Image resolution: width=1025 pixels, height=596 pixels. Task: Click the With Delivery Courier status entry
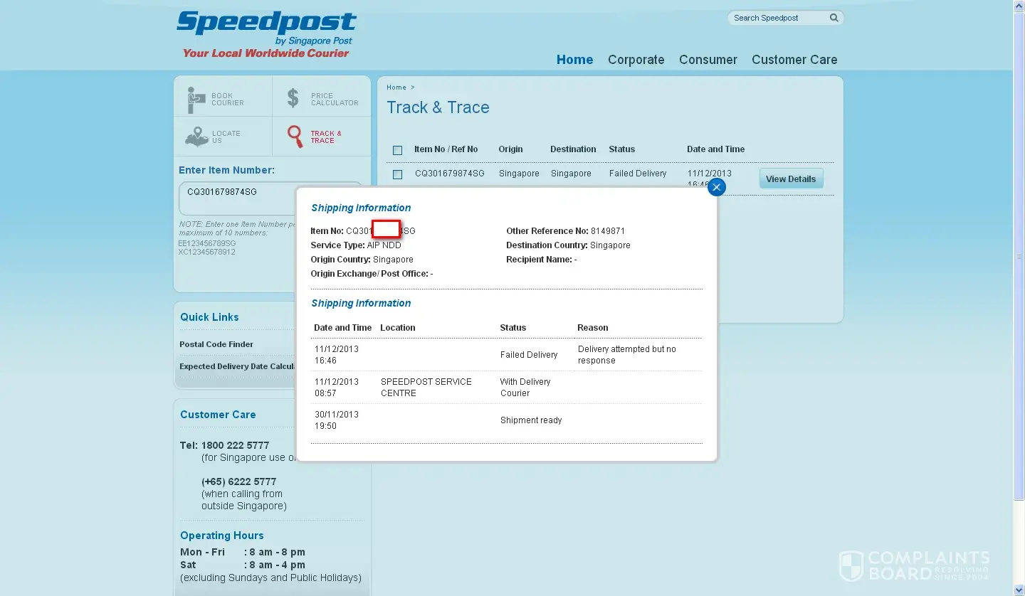coord(525,388)
